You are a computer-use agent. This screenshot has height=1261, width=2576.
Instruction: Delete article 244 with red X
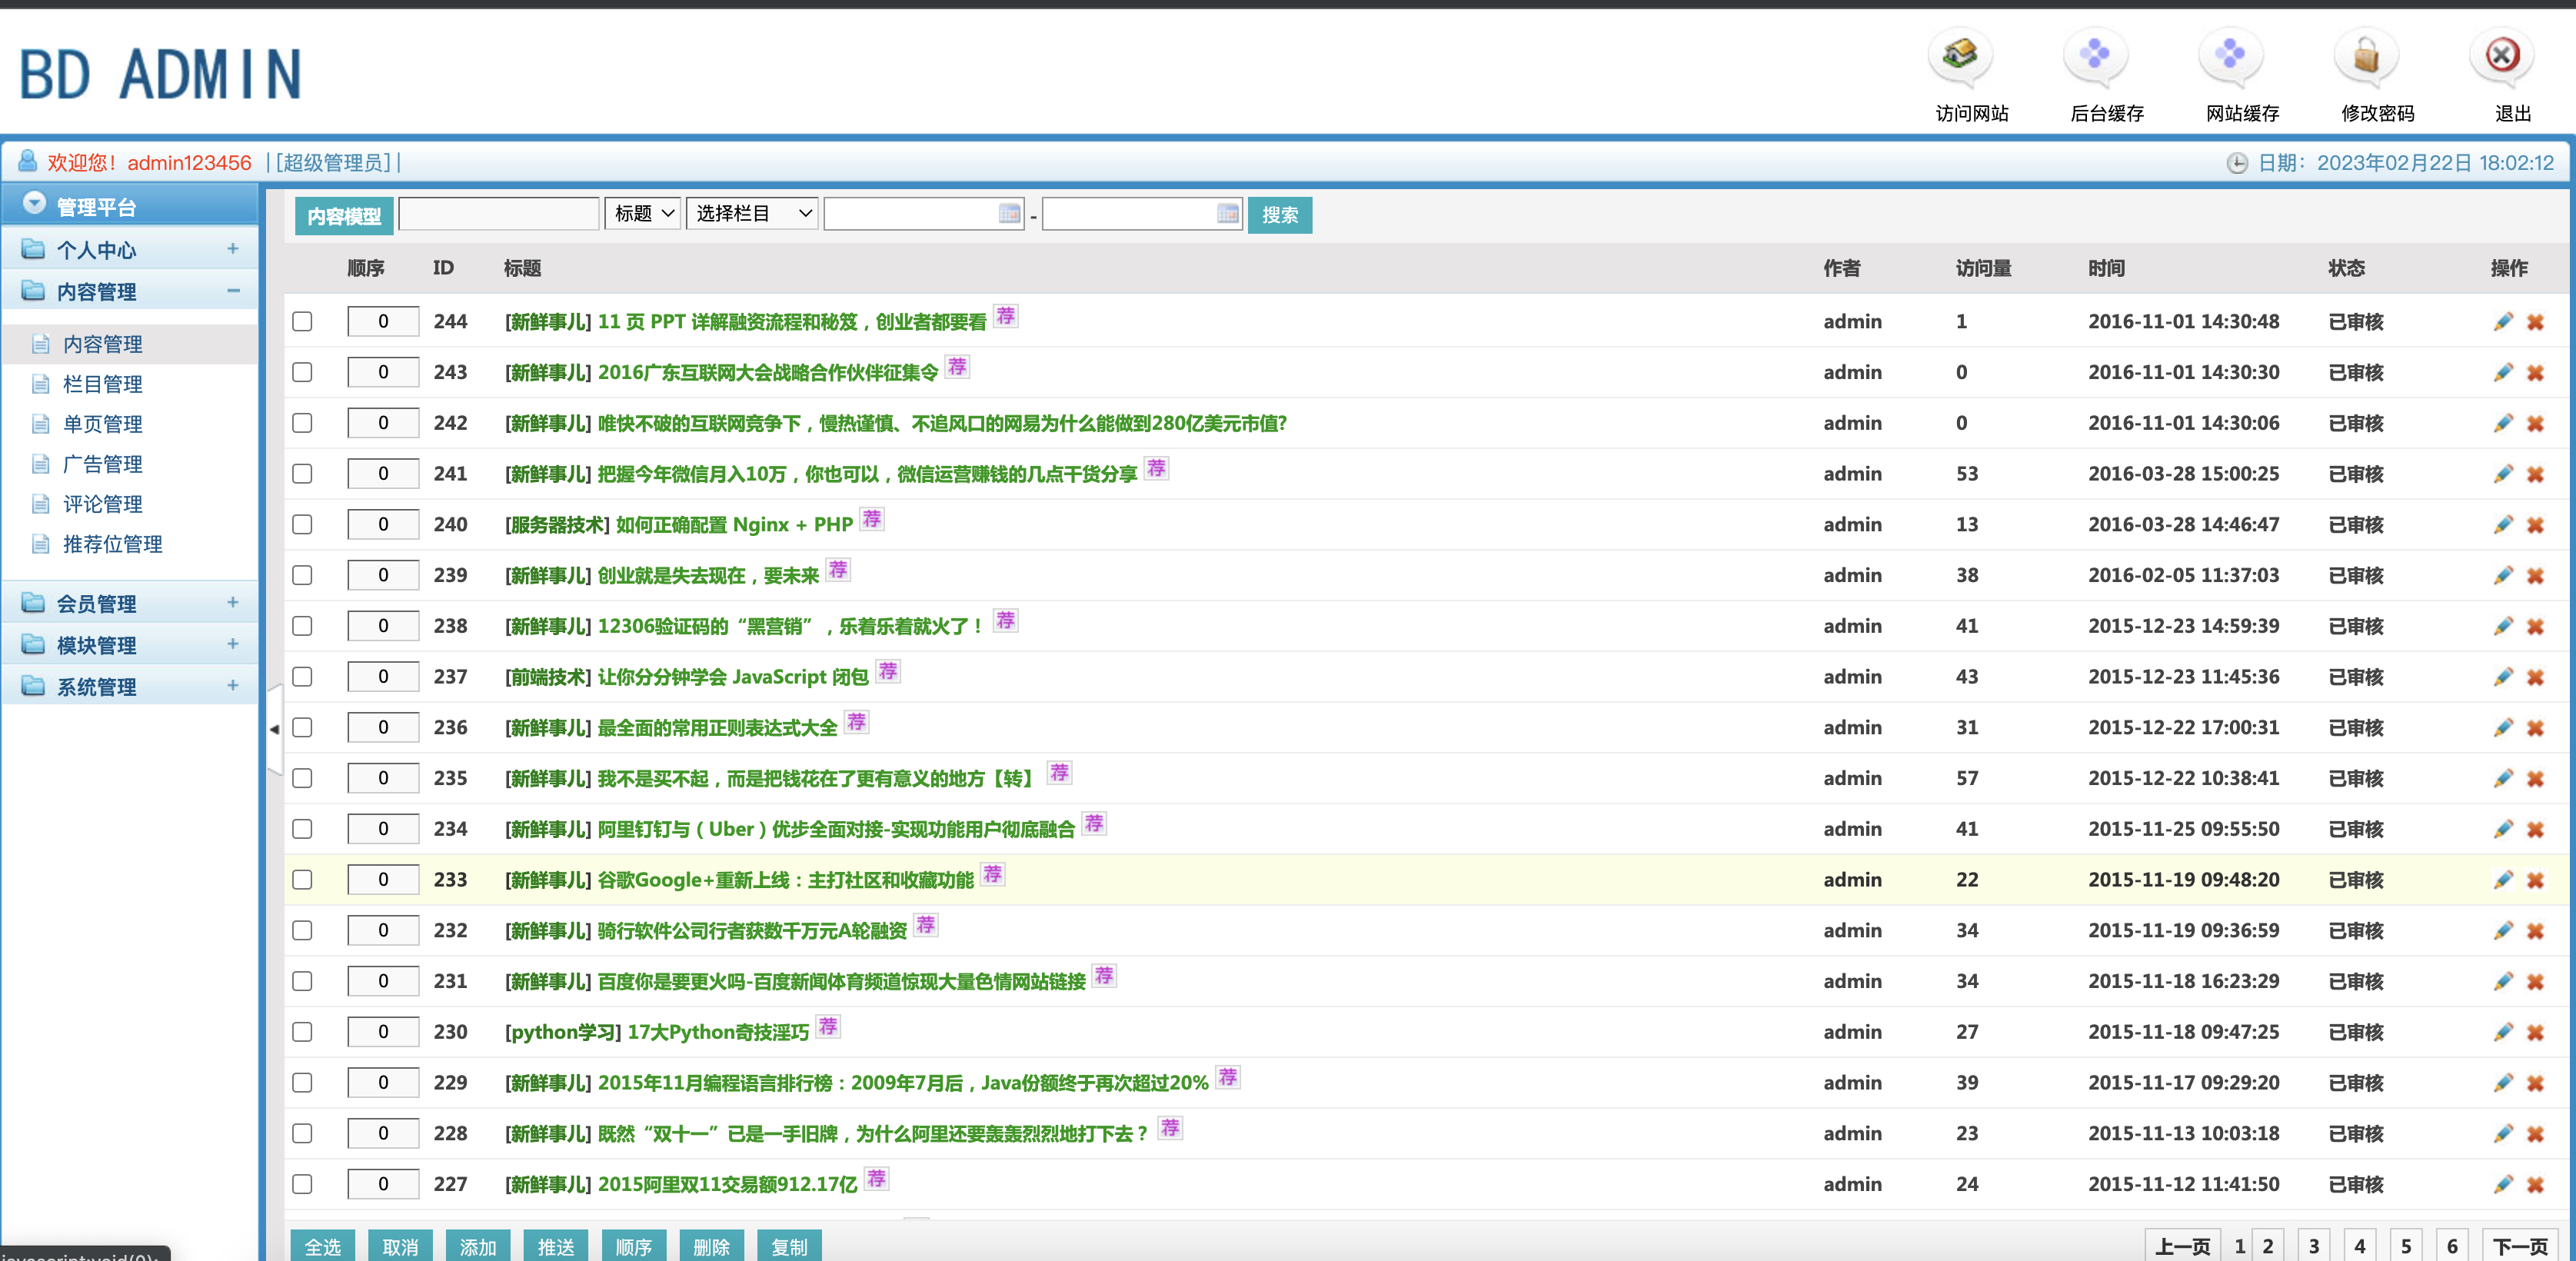2535,322
